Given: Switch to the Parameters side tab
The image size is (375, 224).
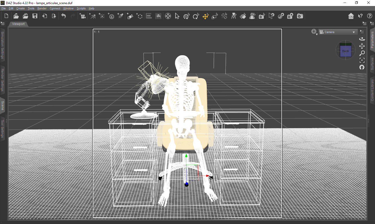Looking at the screenshot, I should tap(372, 40).
